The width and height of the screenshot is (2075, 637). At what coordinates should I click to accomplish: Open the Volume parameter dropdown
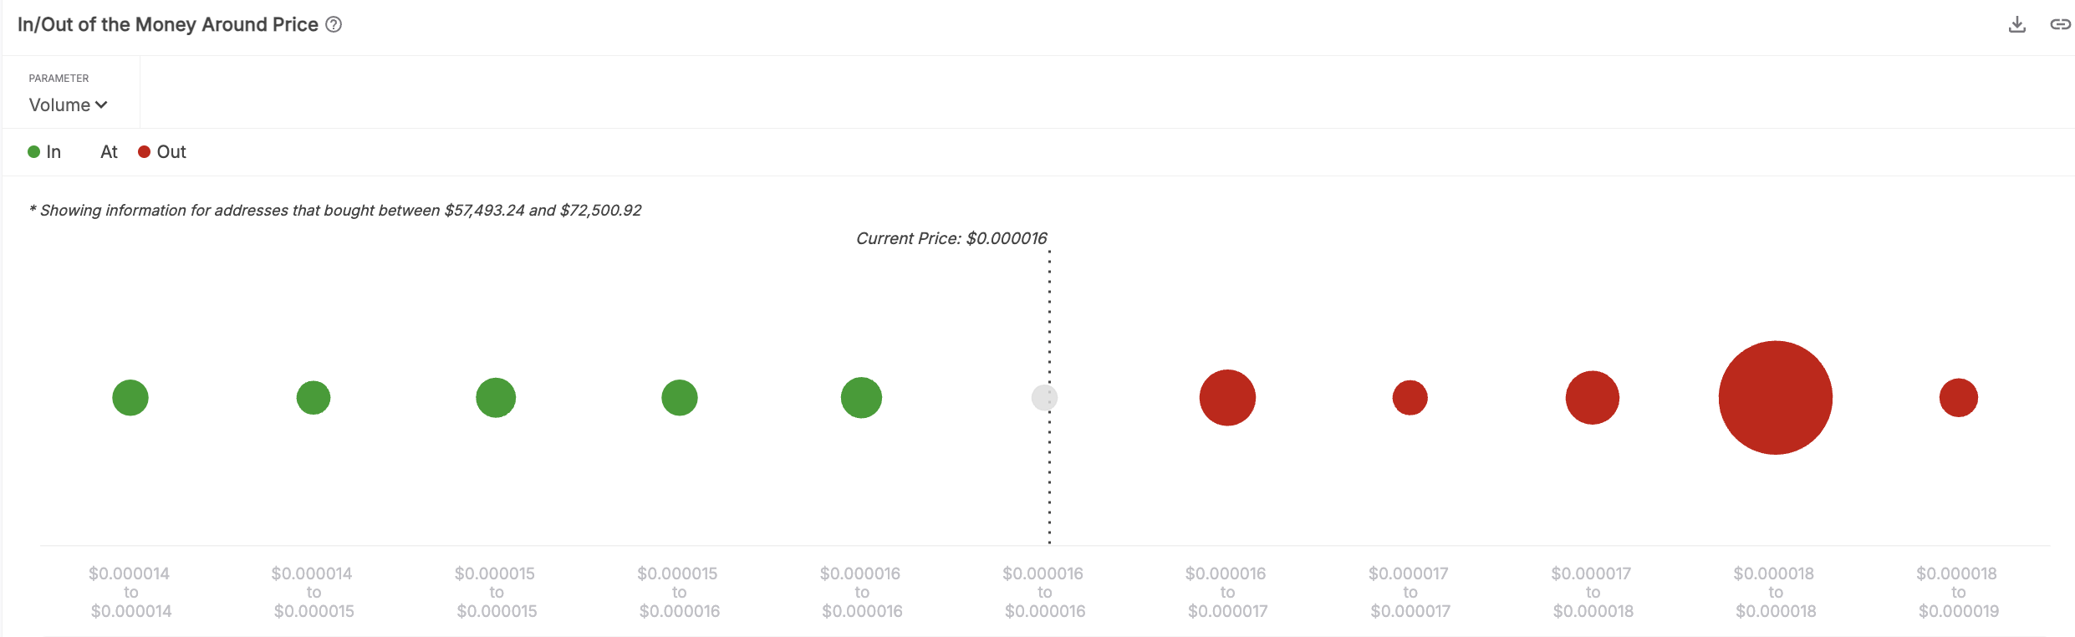tap(68, 104)
